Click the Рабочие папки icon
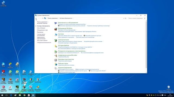The height and width of the screenshot is (97, 174). 55,64
